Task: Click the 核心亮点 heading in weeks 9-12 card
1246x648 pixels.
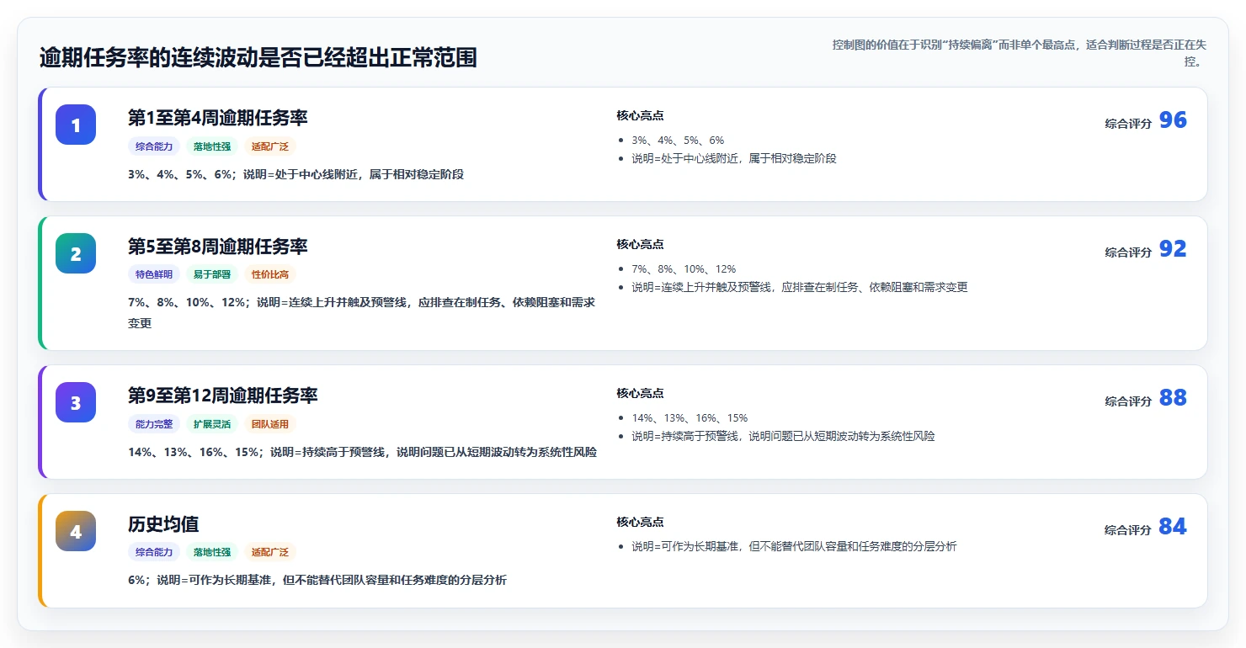Action: 640,394
